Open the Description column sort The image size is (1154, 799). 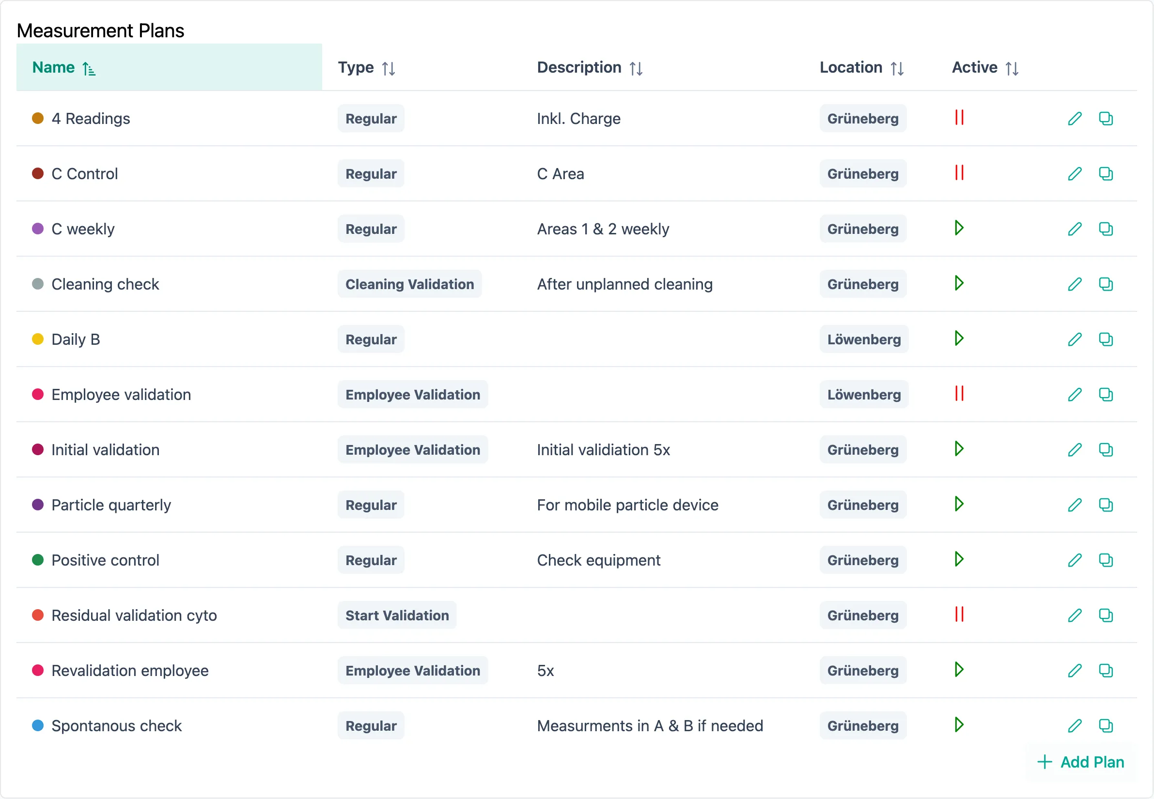[x=590, y=68]
